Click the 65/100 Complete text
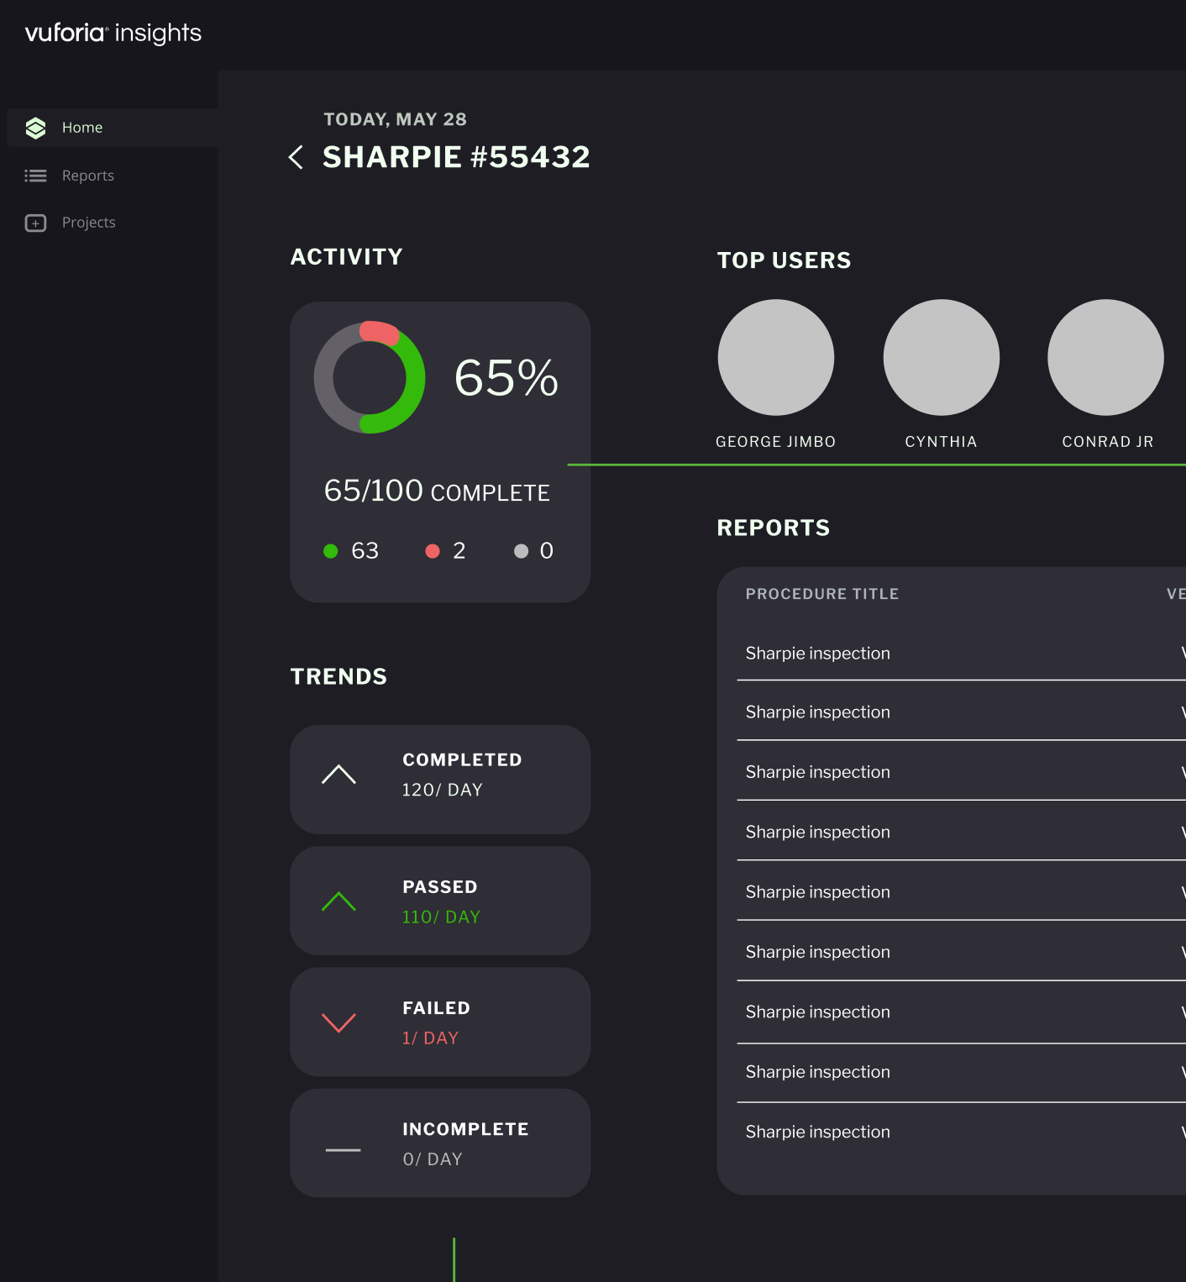Viewport: 1186px width, 1282px height. coord(437,491)
